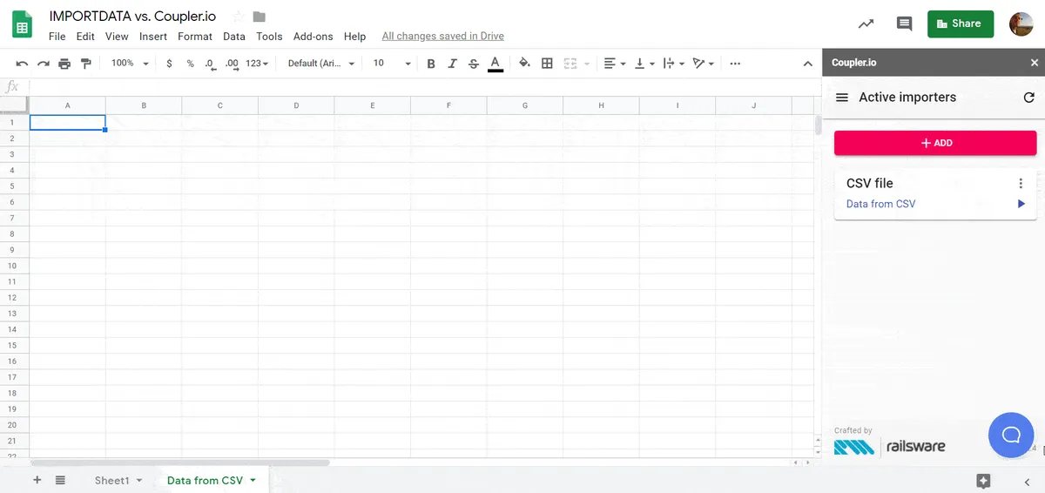
Task: Collapse the menus with the up chevron
Action: 807,64
